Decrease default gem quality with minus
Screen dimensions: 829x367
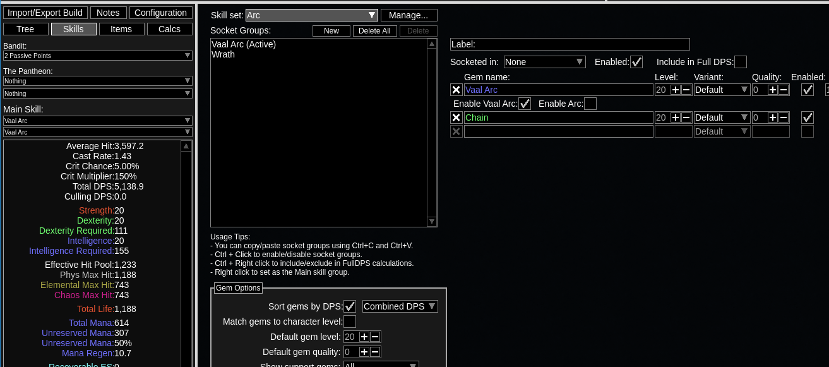(375, 352)
